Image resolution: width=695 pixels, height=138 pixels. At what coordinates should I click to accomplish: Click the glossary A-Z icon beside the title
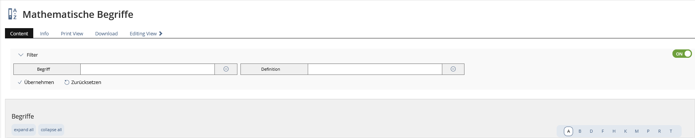click(x=13, y=14)
